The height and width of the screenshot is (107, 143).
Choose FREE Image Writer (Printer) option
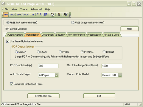pos(88,23)
